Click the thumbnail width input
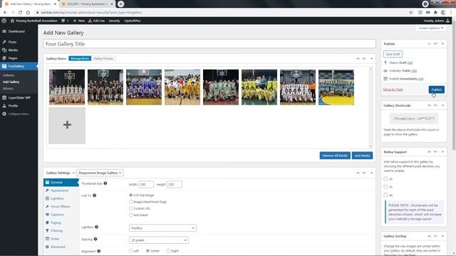Viewport: 456px width, 256px height. (146, 184)
